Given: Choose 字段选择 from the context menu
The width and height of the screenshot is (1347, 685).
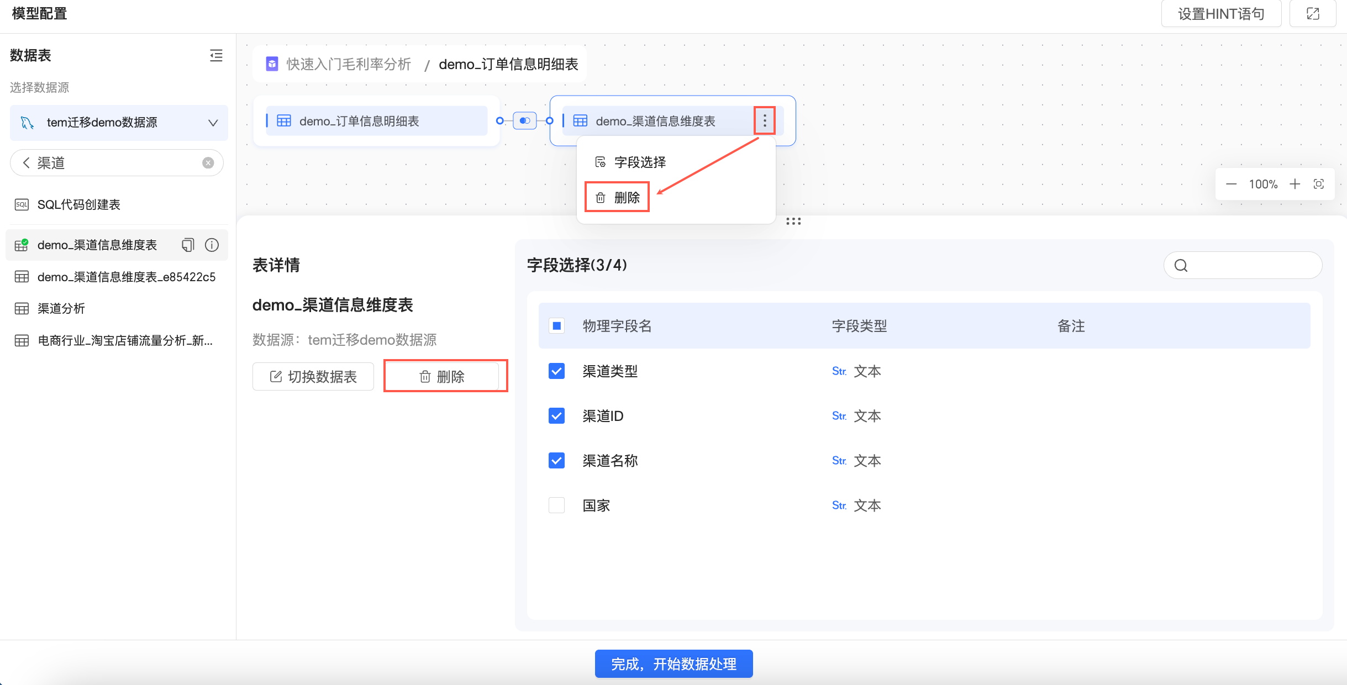Looking at the screenshot, I should [639, 162].
